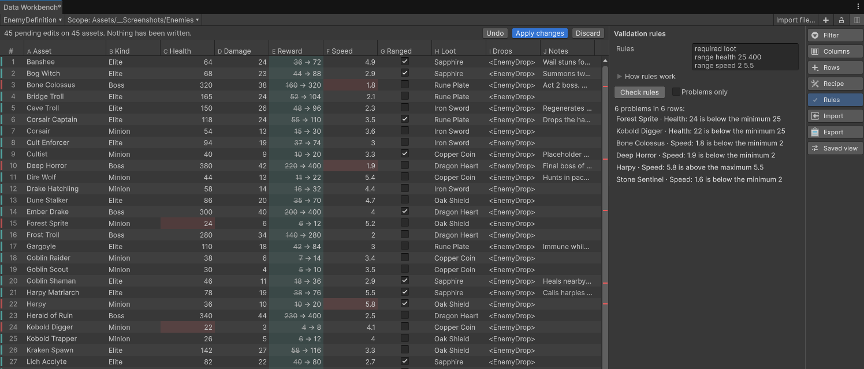This screenshot has width=864, height=369.
Task: Select the Data Workbench tab
Action: coord(32,7)
